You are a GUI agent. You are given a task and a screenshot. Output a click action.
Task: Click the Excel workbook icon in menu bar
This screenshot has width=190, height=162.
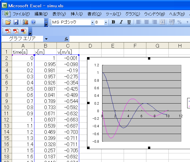tap(7, 14)
